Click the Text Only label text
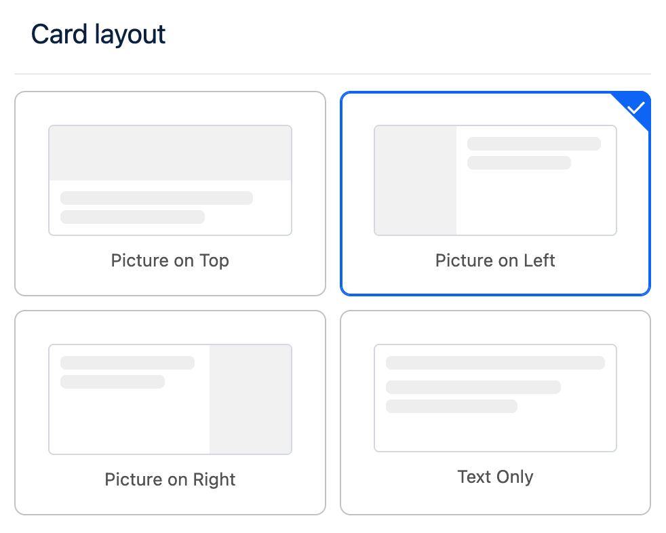This screenshot has width=666, height=533. (495, 477)
